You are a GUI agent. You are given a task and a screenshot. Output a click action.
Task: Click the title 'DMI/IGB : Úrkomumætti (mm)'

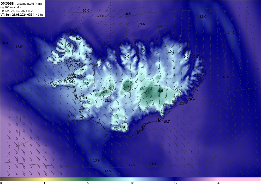coord(21,3)
